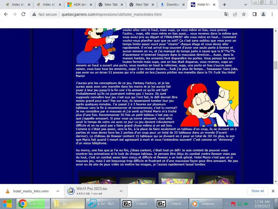The height and width of the screenshot is (209, 278).
Task: Close the first Index of tab
Action: (x=29, y=5)
